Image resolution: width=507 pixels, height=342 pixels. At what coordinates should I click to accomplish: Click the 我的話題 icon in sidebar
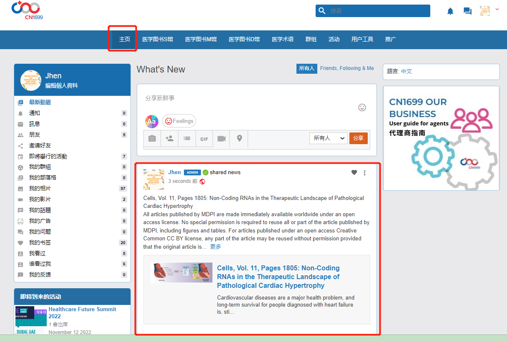pyautogui.click(x=20, y=210)
